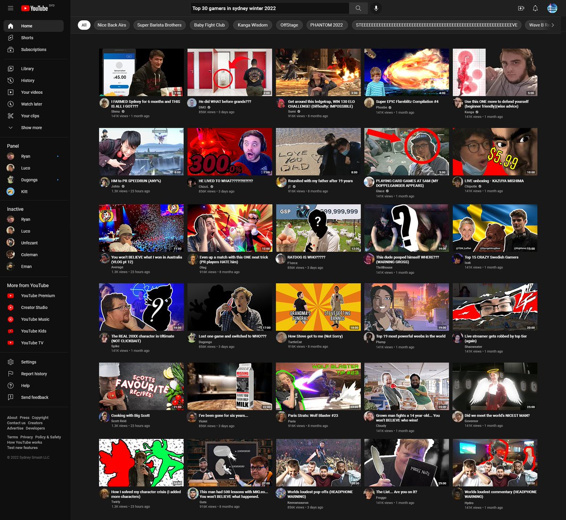Open YouTube Premium link

tap(33, 296)
